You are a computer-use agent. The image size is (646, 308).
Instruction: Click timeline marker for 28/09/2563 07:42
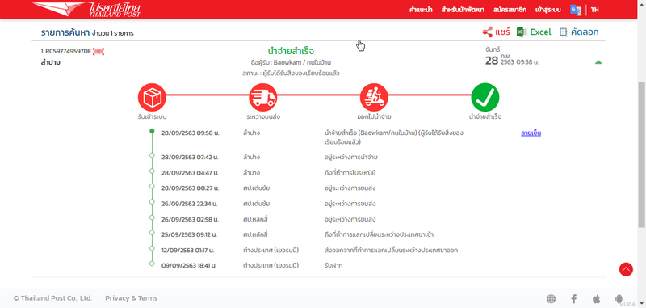click(152, 155)
